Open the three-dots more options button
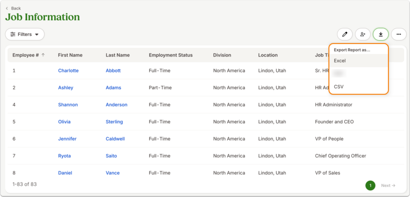 (x=398, y=34)
